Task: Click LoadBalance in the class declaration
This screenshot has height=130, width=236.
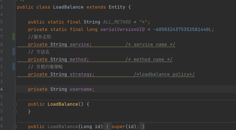Action: click(68, 7)
